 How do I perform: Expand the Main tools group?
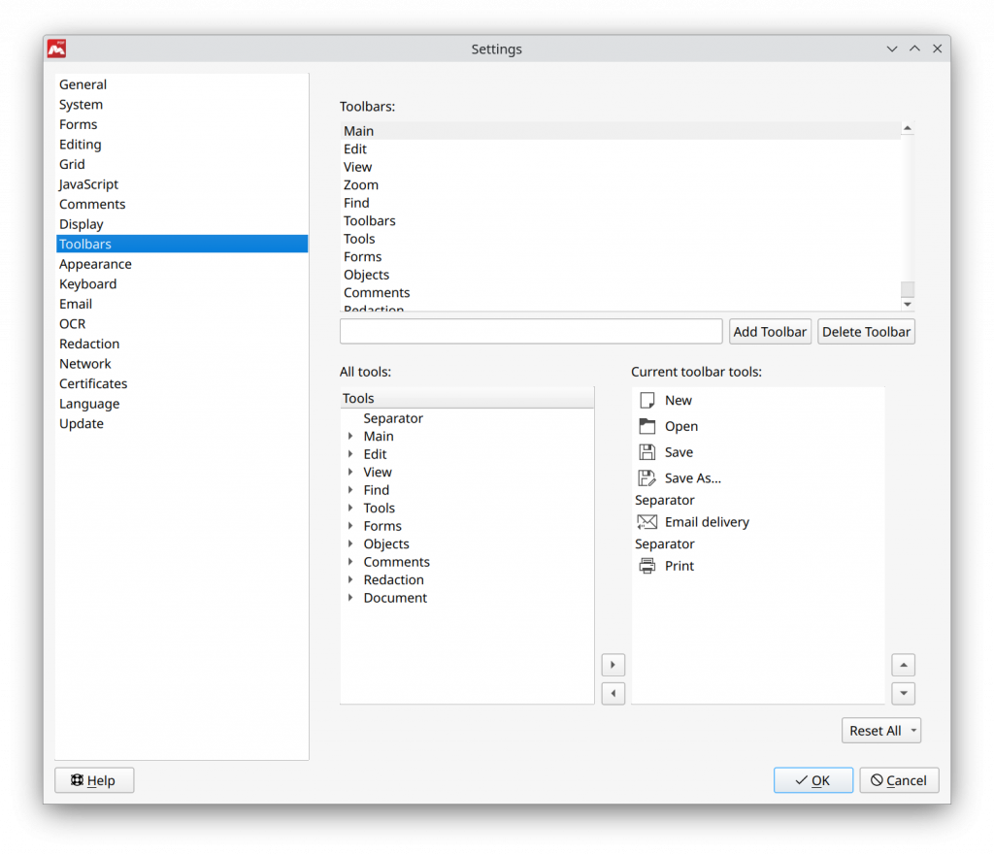[x=350, y=436]
